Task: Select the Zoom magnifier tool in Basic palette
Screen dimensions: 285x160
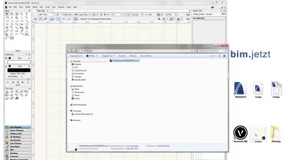Action: 22,14
